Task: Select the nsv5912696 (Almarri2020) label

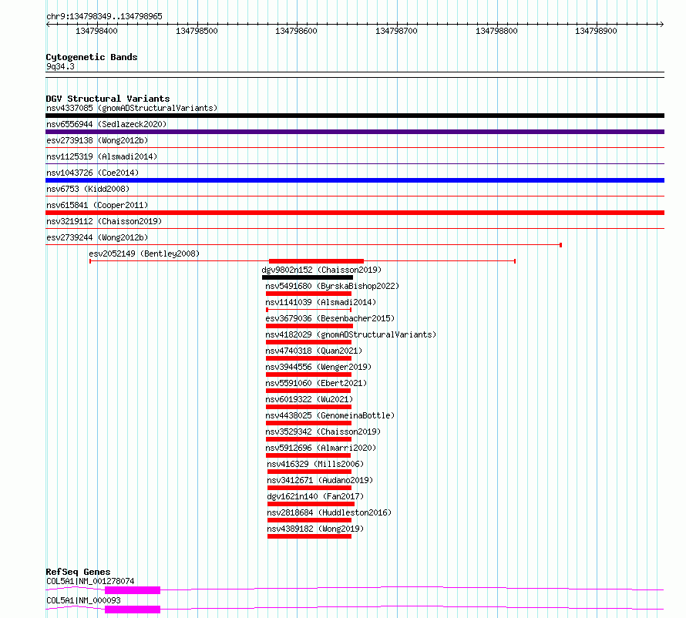Action: click(321, 448)
